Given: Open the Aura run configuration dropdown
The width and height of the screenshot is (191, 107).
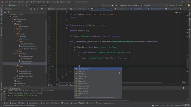Looking at the screenshot, I should click(x=156, y=5).
